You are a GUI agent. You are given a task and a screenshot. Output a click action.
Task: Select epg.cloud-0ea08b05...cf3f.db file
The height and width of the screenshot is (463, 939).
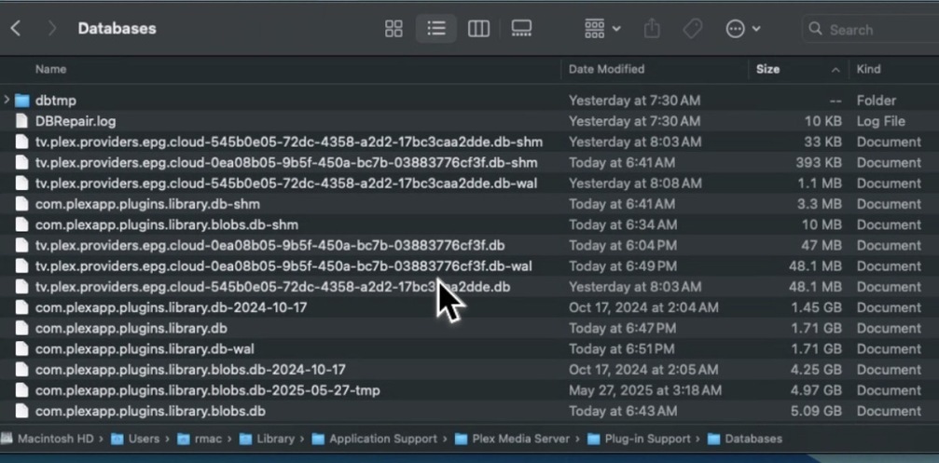coord(269,246)
